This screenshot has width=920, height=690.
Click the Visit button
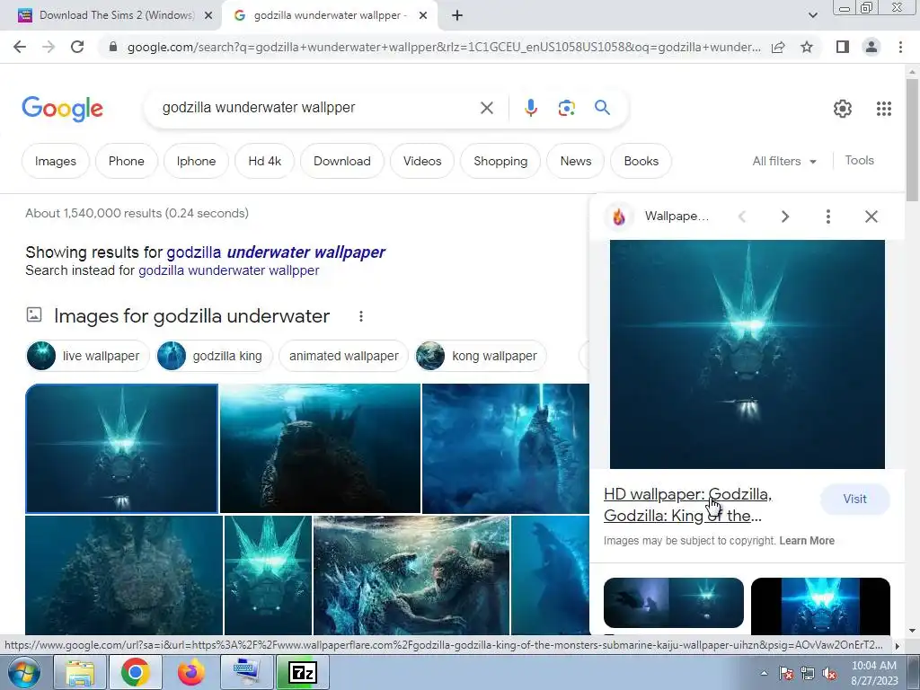(855, 499)
